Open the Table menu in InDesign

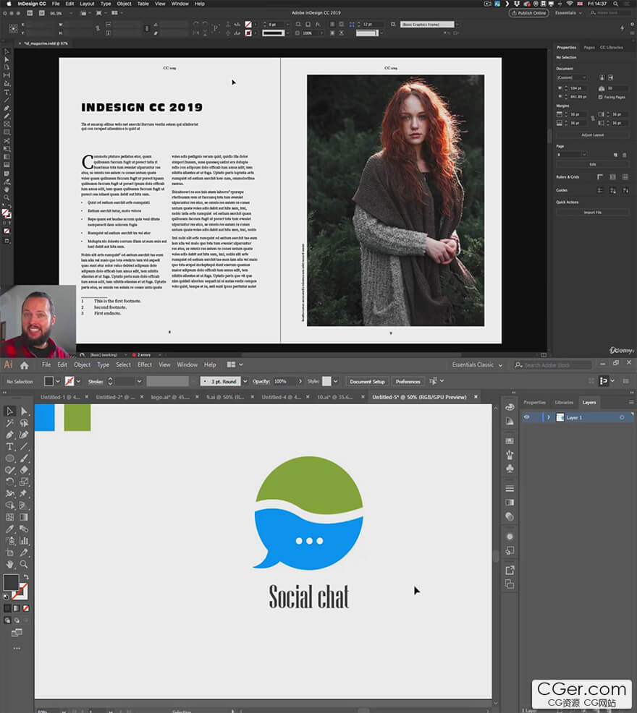pyautogui.click(x=143, y=4)
